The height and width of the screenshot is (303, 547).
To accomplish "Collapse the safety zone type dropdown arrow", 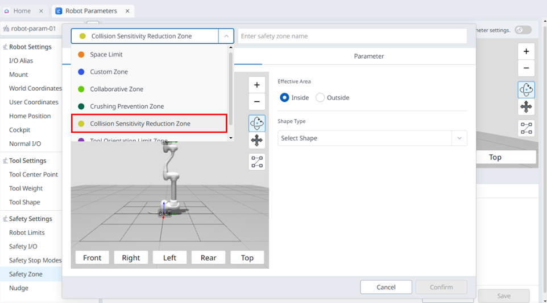I will tap(226, 36).
